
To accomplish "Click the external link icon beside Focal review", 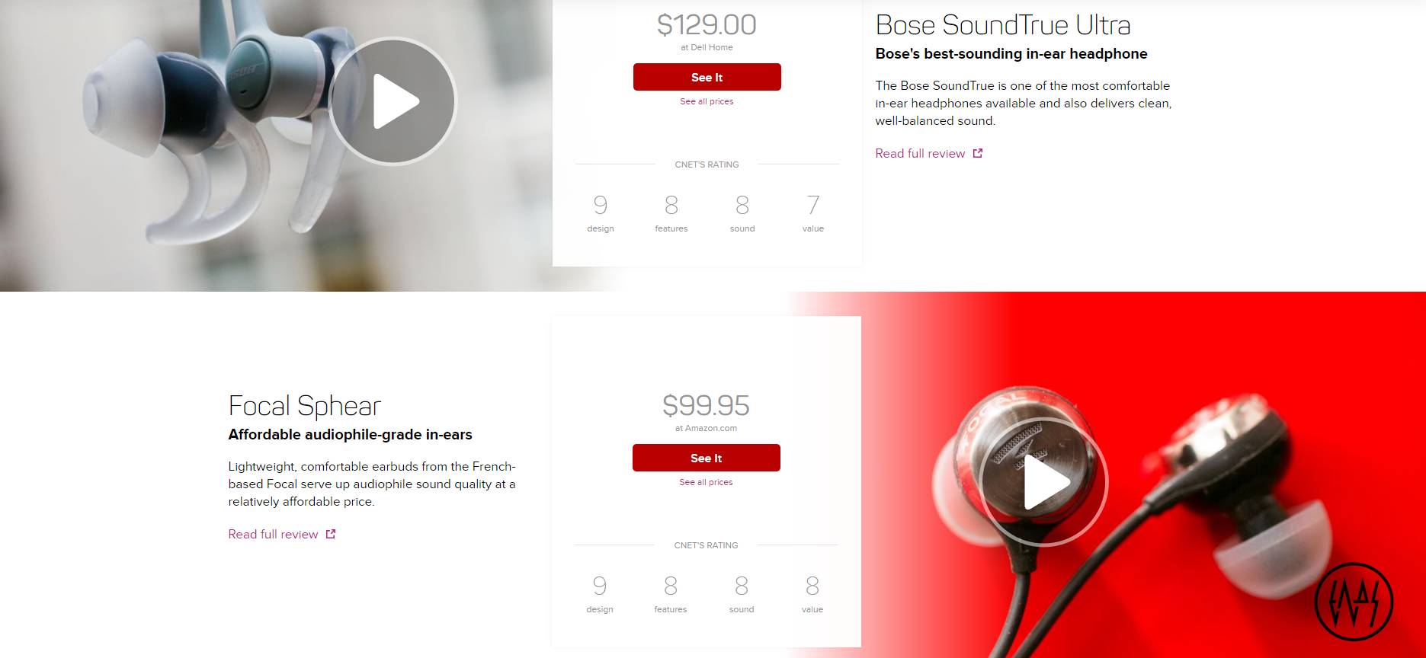I will pos(331,534).
